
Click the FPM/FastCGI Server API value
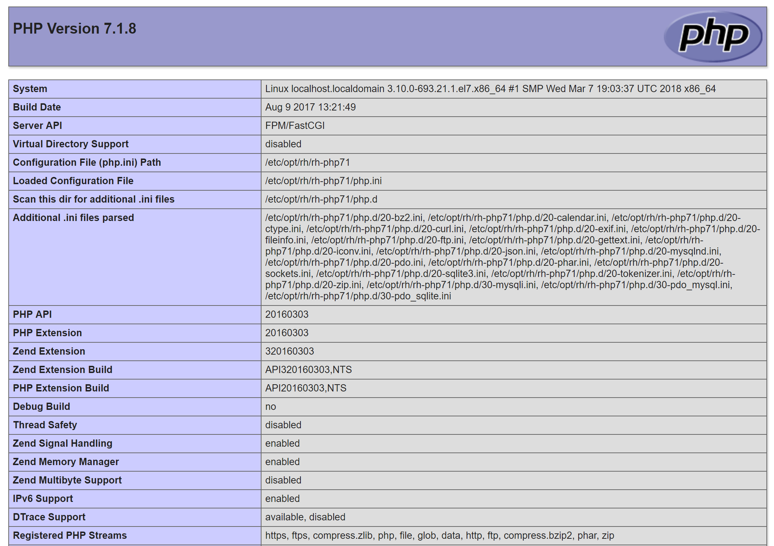[295, 126]
